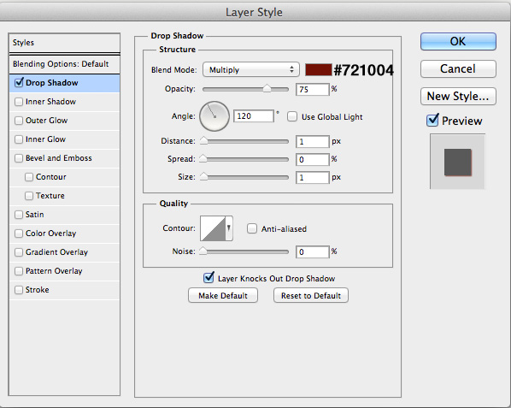Expand the contour picker arrow
This screenshot has width=511, height=408.
click(x=229, y=228)
